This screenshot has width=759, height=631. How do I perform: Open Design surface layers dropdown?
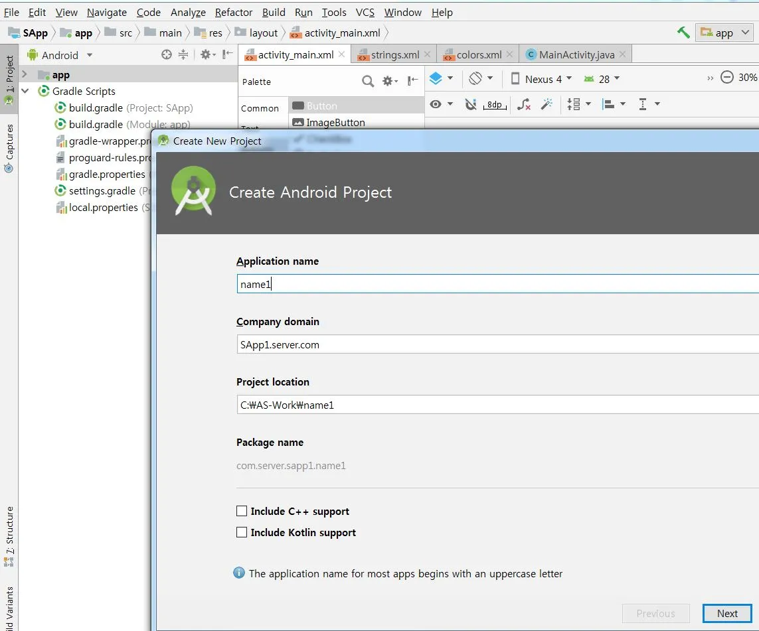point(441,78)
